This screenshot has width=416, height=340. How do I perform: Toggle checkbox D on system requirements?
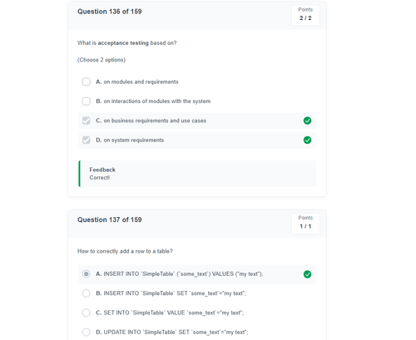coord(87,140)
